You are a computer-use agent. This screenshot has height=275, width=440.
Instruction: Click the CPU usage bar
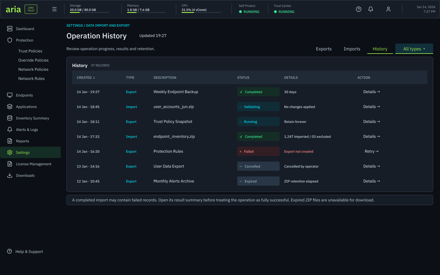click(201, 12)
